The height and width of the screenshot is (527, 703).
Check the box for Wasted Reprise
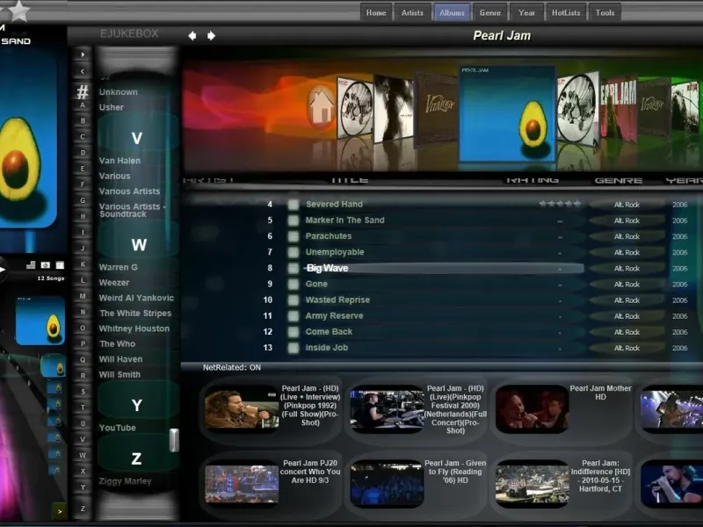click(294, 300)
